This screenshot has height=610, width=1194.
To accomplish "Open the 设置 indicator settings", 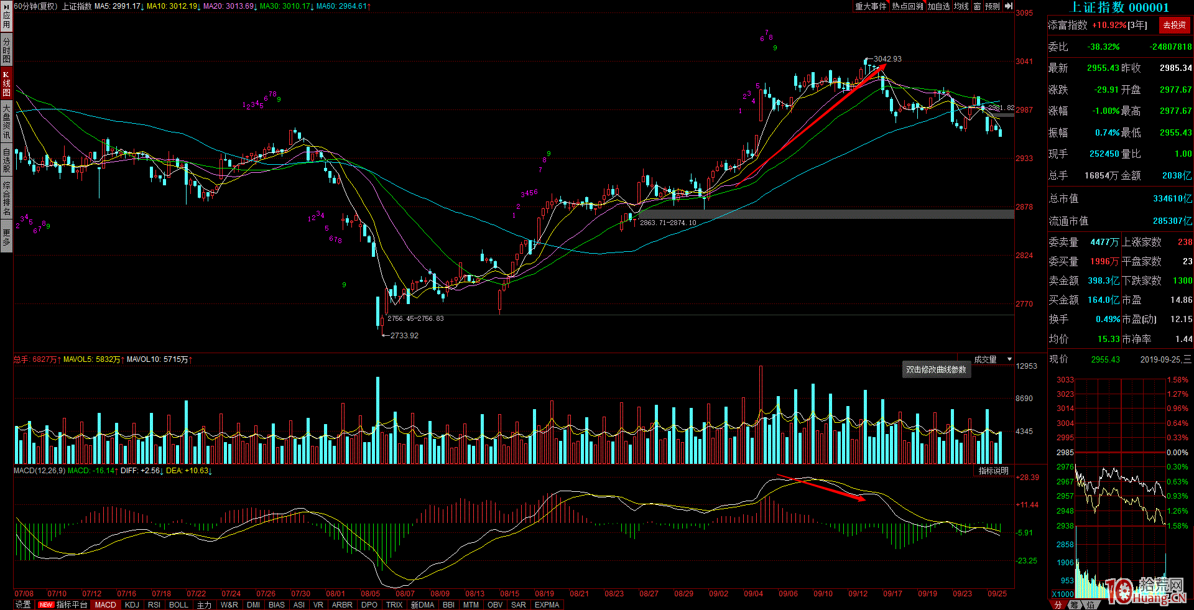I will [23, 604].
